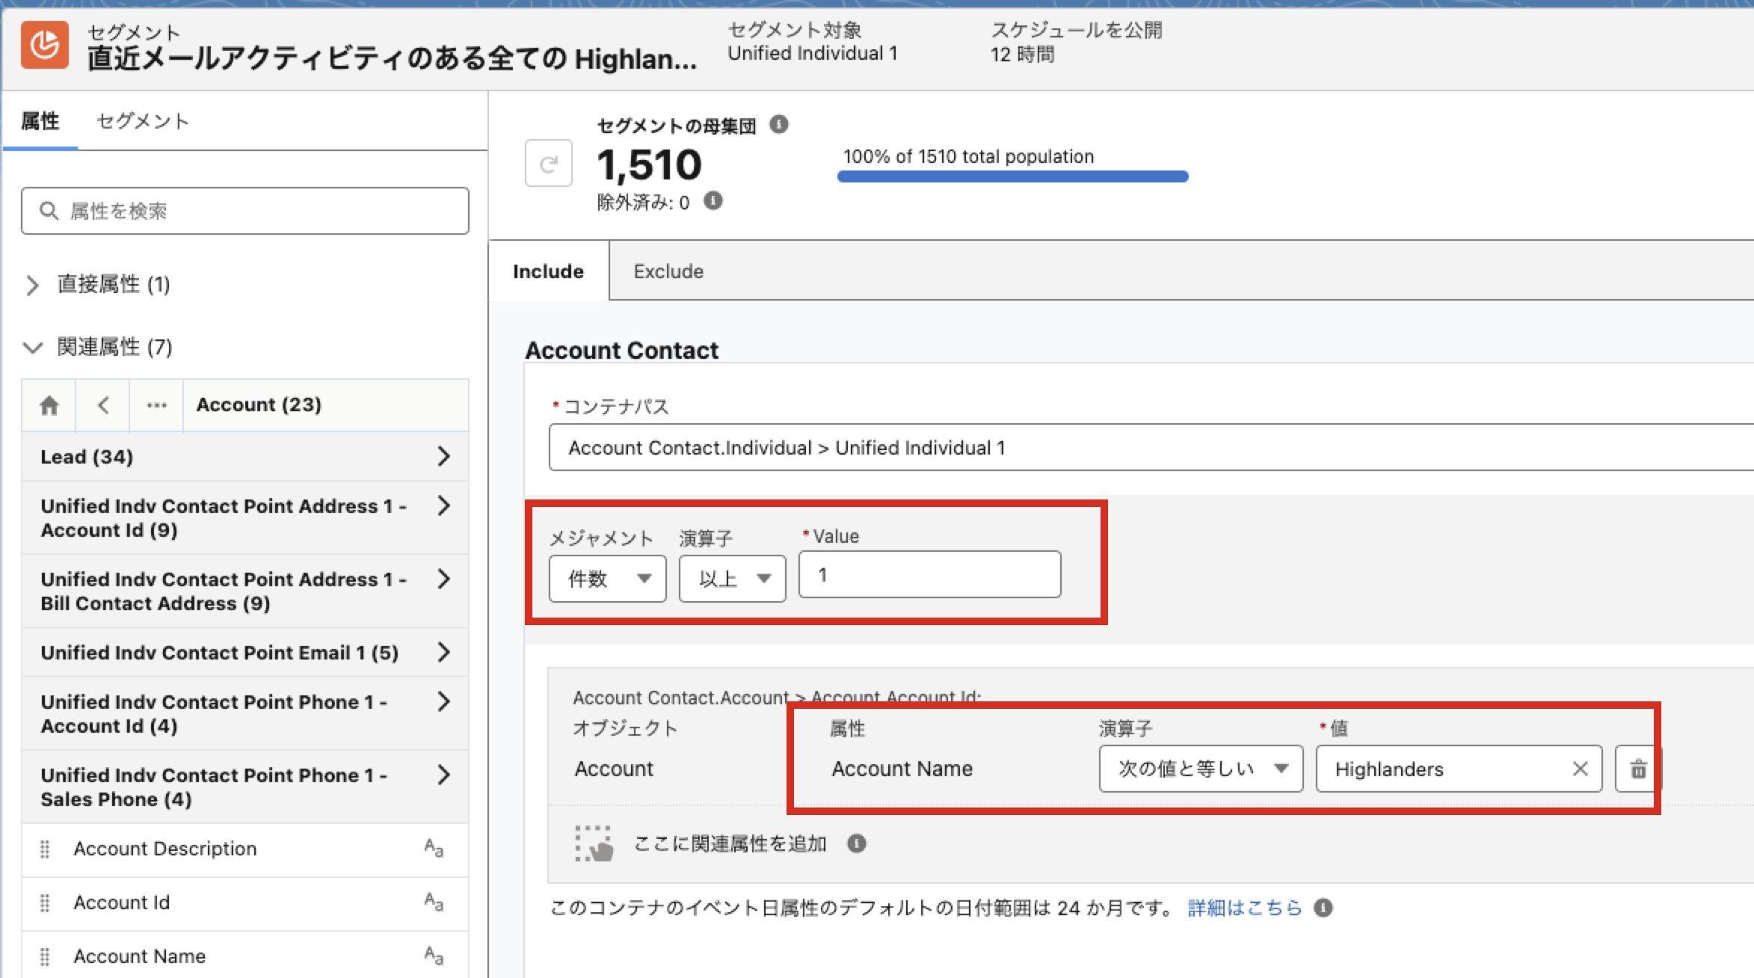Switch to the Exclude tab
The image size is (1754, 978).
pyautogui.click(x=668, y=271)
